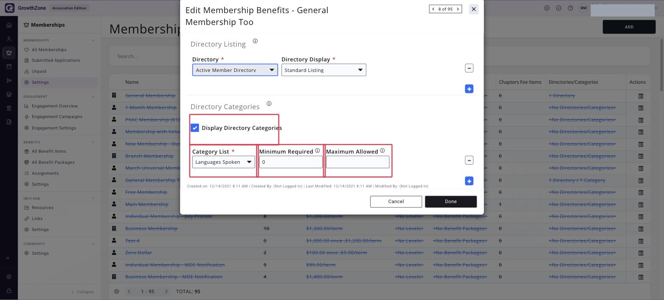Open the tasks checkmark icon in header
The width and height of the screenshot is (664, 300).
pos(559,8)
